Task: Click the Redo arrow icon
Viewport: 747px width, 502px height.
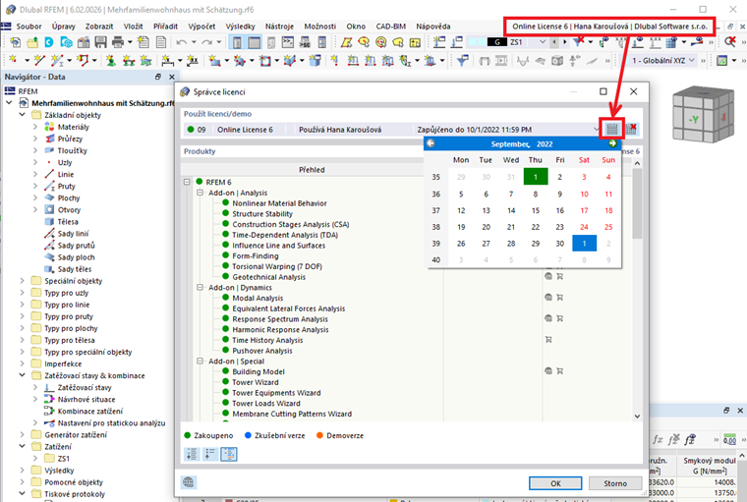Action: pos(206,42)
